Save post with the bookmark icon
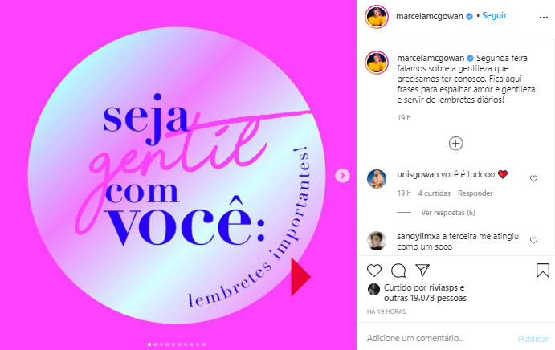 click(543, 271)
